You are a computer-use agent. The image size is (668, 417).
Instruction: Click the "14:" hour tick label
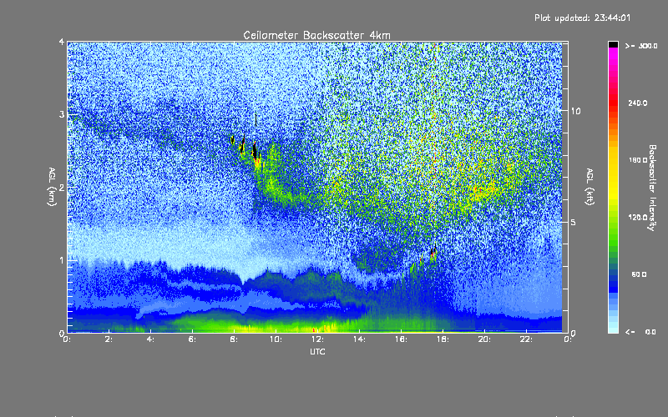(359, 339)
